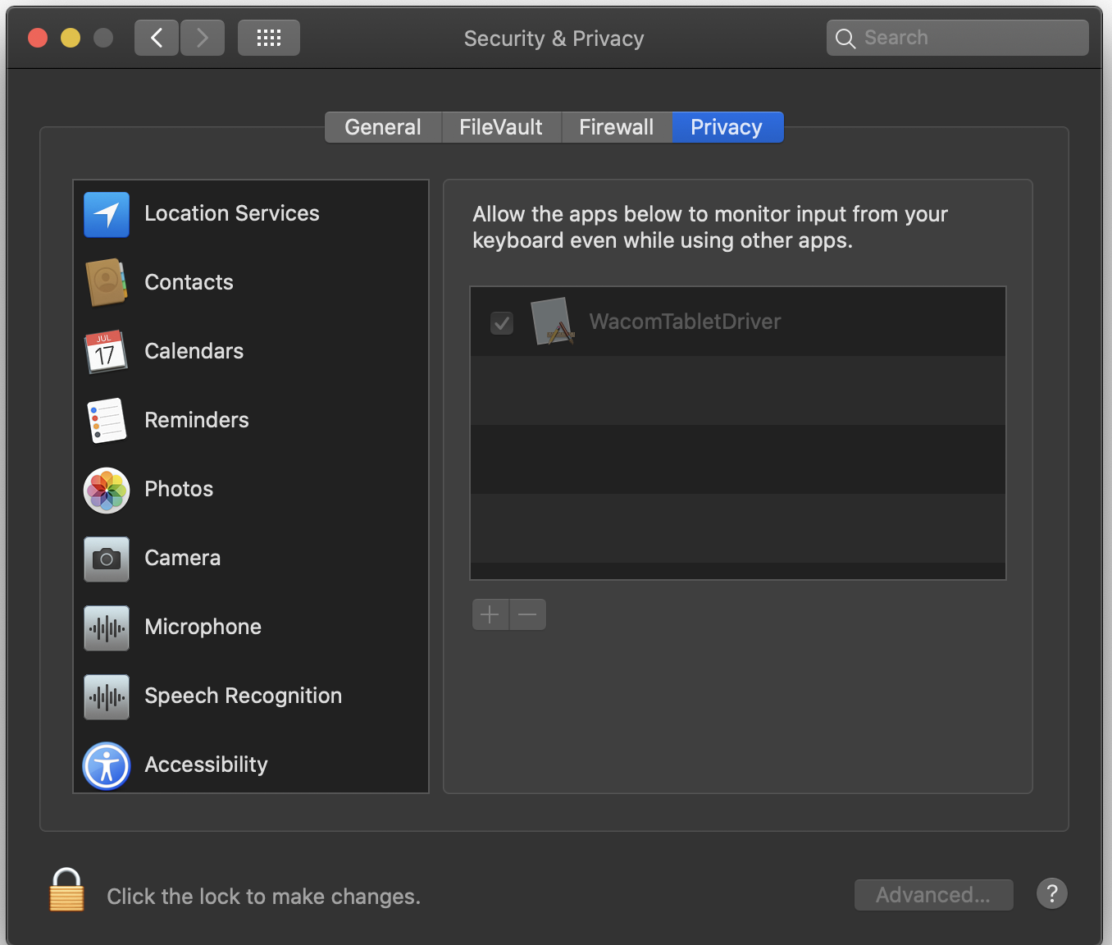The image size is (1112, 945).
Task: Select the WacomTabletDriver list entry
Action: tap(685, 322)
